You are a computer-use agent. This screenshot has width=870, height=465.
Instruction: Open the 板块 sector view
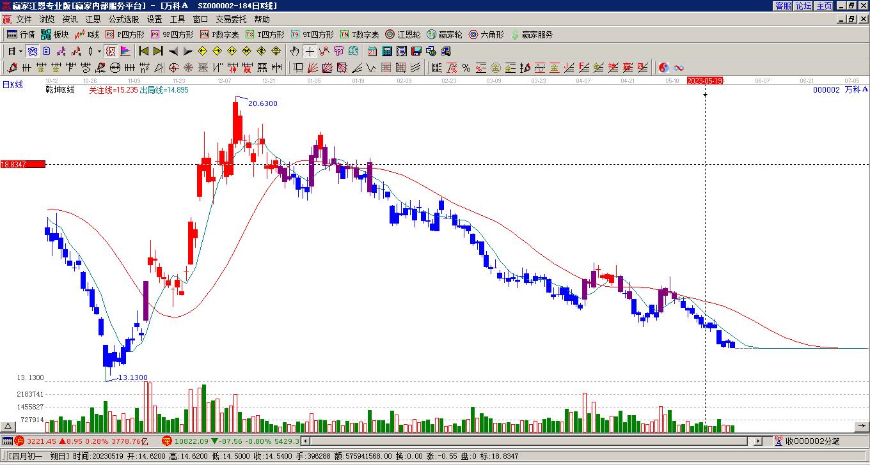(x=55, y=34)
